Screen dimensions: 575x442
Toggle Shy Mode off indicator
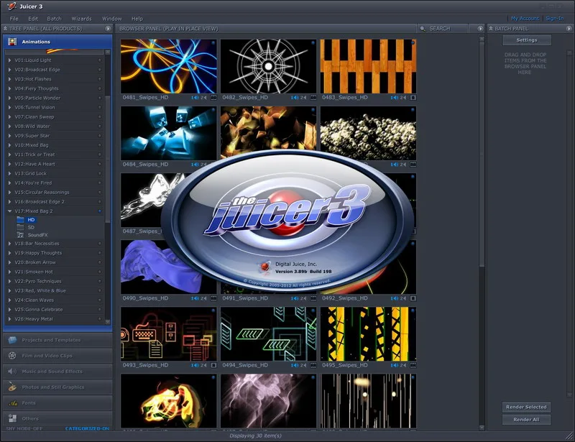coord(24,428)
